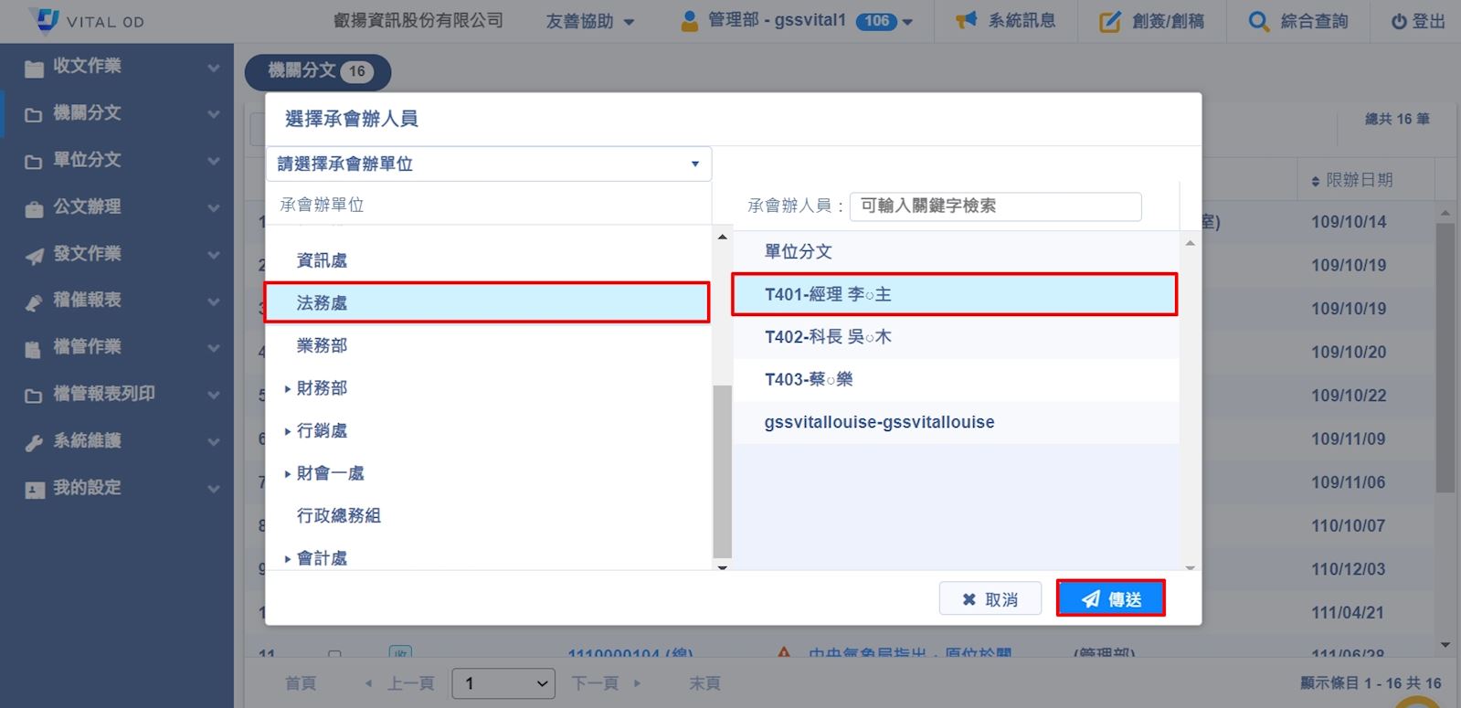Image resolution: width=1461 pixels, height=708 pixels.
Task: Click the 取消 button
Action: click(990, 599)
